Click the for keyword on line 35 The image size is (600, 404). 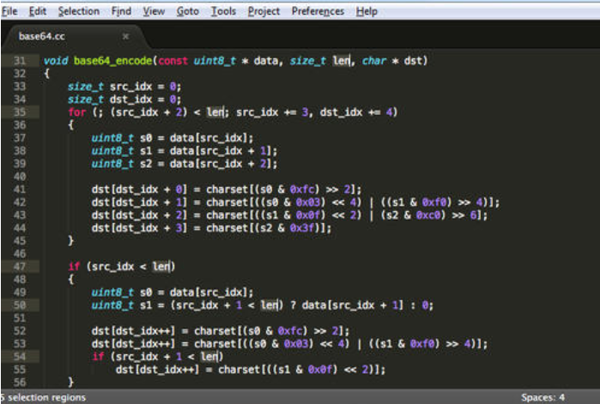[x=76, y=112]
